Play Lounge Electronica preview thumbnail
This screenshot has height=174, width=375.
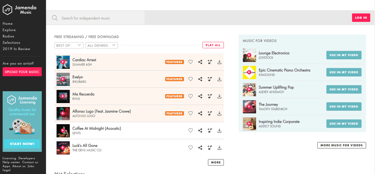(249, 55)
